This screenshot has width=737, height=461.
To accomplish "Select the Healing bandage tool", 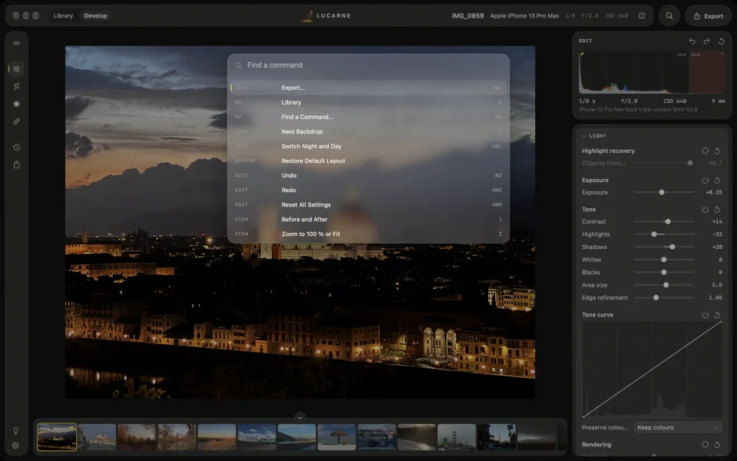I will (16, 121).
